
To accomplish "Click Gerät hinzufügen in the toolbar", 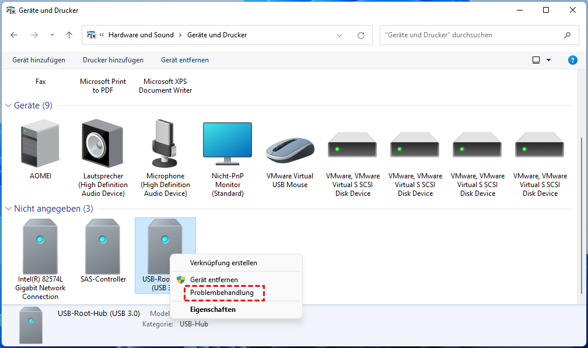I will [38, 60].
